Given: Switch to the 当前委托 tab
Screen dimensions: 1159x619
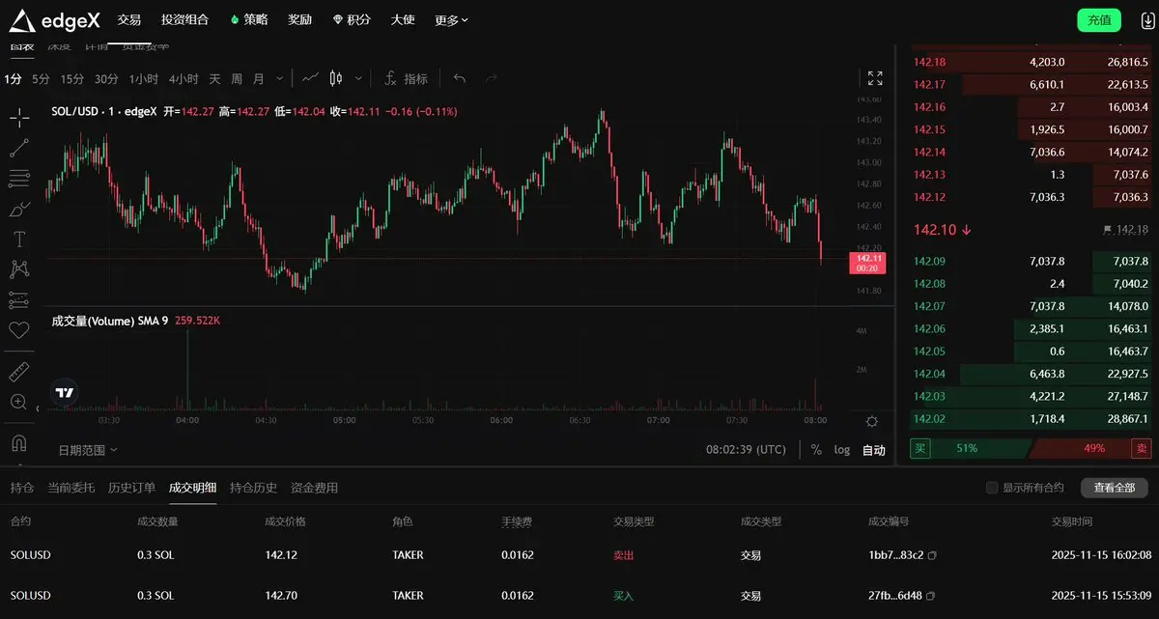Looking at the screenshot, I should pos(71,488).
